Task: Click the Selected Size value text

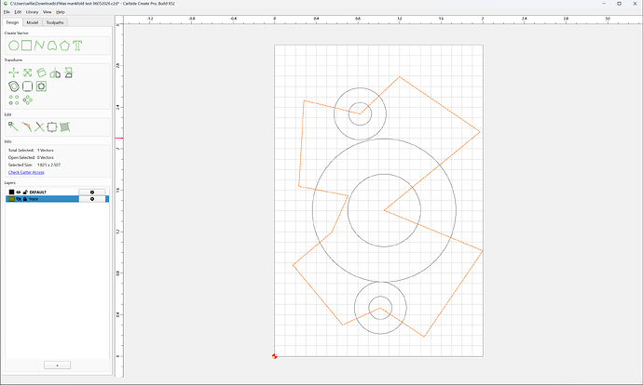Action: click(48, 165)
